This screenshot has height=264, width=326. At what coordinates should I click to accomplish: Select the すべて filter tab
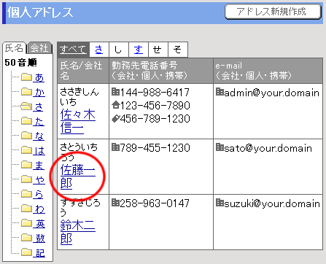pyautogui.click(x=73, y=50)
